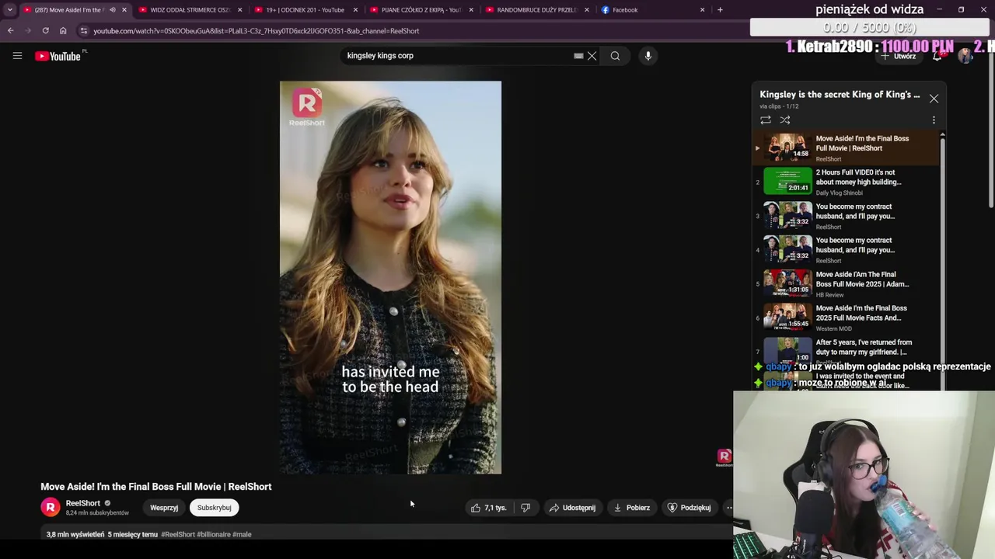The width and height of the screenshot is (995, 559).
Task: Click the #ReelShort hashtag
Action: point(178,534)
